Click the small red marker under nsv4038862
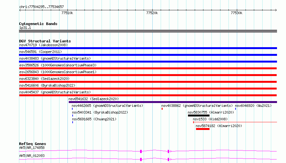 [162, 109]
